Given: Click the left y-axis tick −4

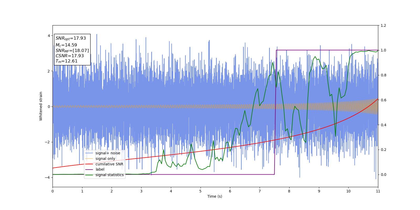Looking at the screenshot, I should tap(48, 177).
